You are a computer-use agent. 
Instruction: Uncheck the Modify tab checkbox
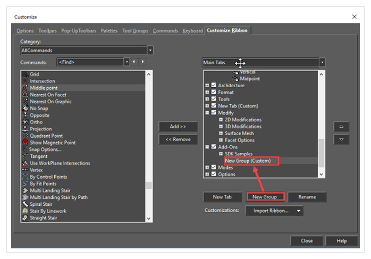pyautogui.click(x=214, y=112)
